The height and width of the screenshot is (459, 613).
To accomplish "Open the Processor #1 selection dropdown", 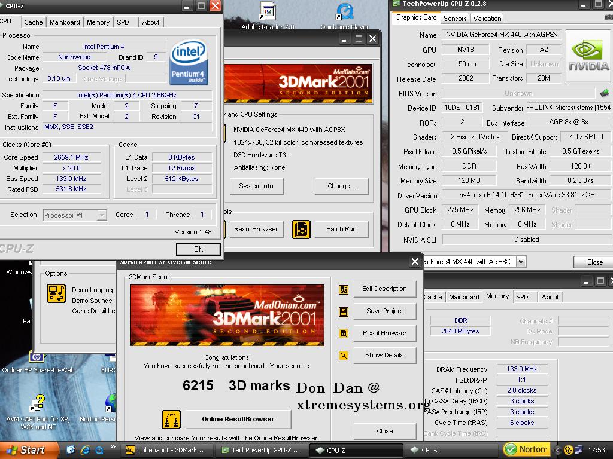I will click(x=102, y=215).
